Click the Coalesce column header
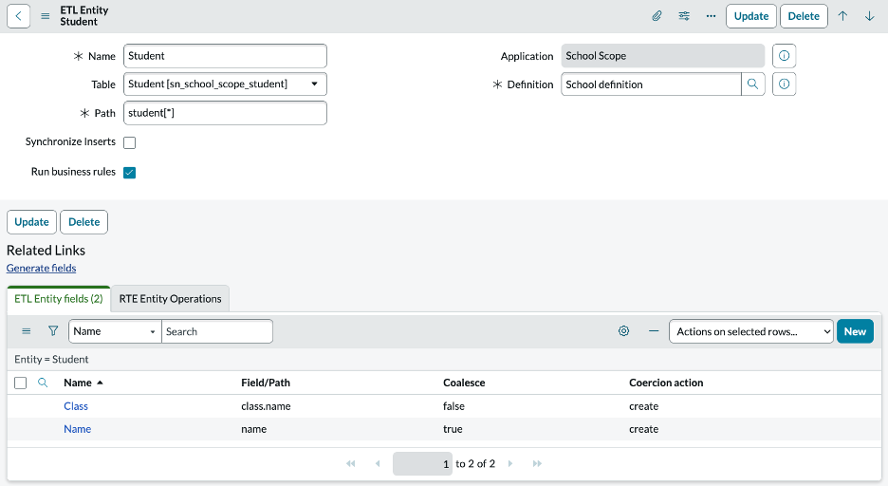888x486 pixels. click(x=464, y=383)
